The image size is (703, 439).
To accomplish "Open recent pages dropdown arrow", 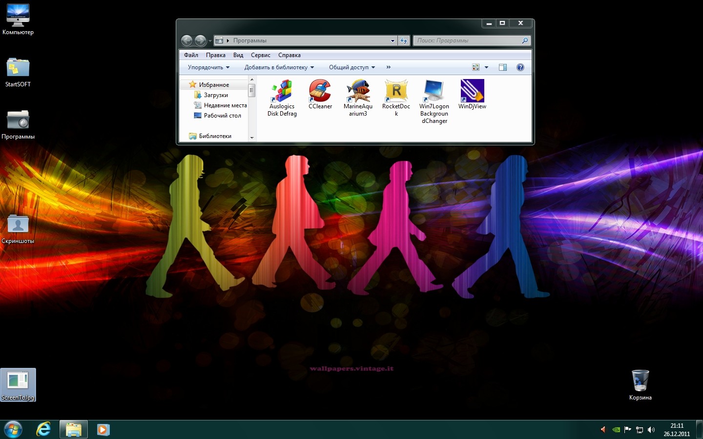I will (x=210, y=41).
